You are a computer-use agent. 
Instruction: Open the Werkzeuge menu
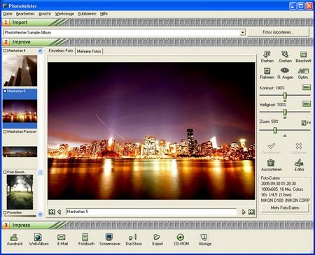pyautogui.click(x=64, y=14)
